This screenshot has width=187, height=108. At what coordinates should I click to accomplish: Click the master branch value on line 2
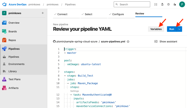72,53
